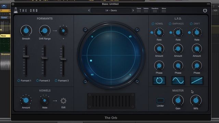Viewport: 219px width, 123px height.
Task: Click the Delete preset button
Action: click(146, 11)
